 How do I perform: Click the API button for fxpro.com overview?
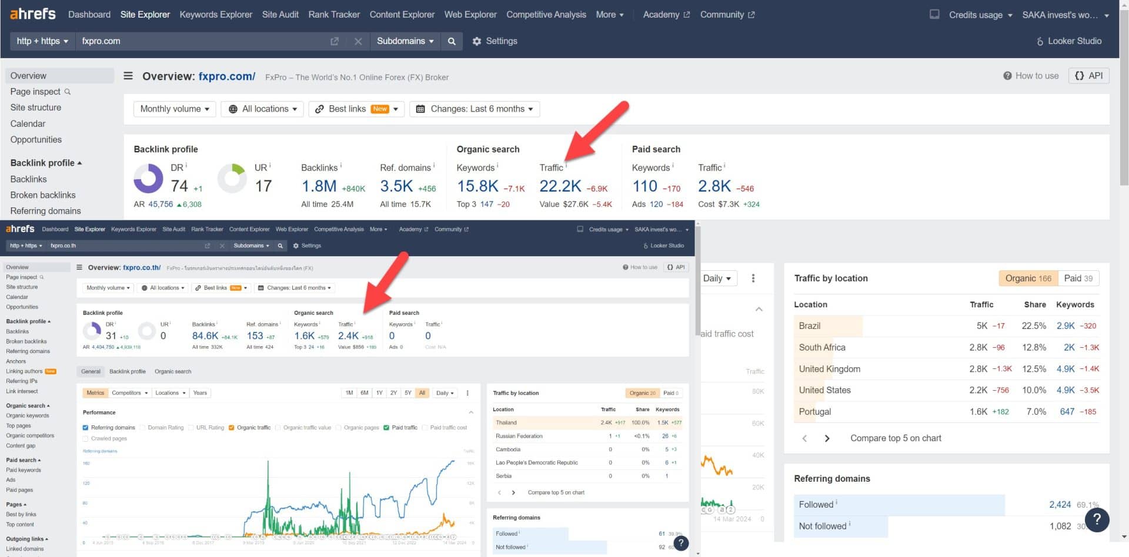point(1089,76)
